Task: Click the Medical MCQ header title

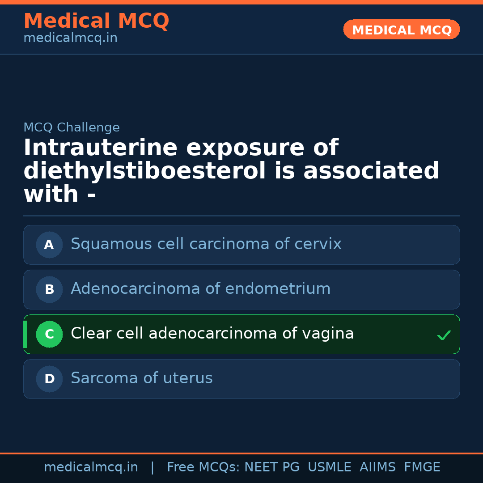Action: pos(96,21)
